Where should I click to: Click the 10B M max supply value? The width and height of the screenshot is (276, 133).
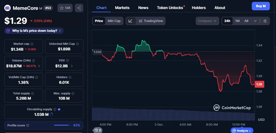pos(64,98)
